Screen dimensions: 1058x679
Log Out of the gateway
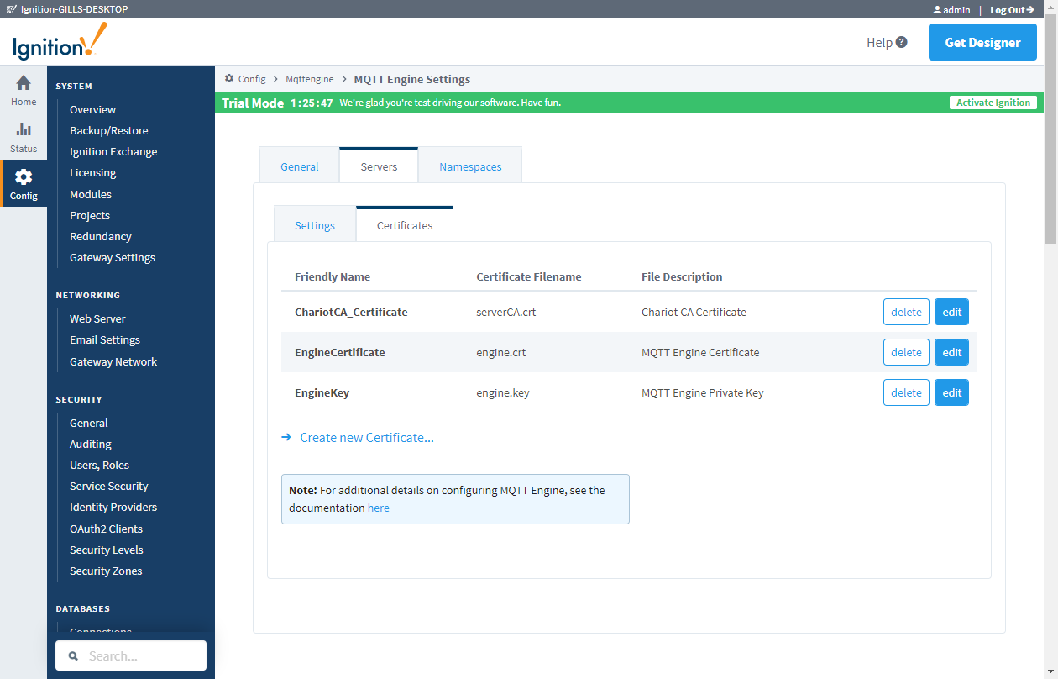tap(1012, 10)
